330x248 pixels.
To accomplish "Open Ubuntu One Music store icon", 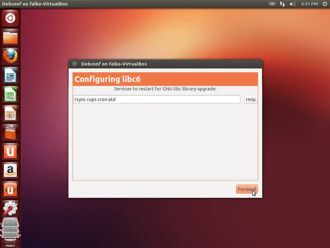I will (10, 190).
